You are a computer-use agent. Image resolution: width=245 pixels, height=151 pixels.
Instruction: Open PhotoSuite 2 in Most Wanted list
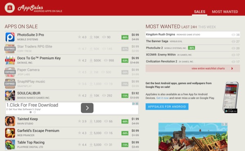[x=154, y=48]
